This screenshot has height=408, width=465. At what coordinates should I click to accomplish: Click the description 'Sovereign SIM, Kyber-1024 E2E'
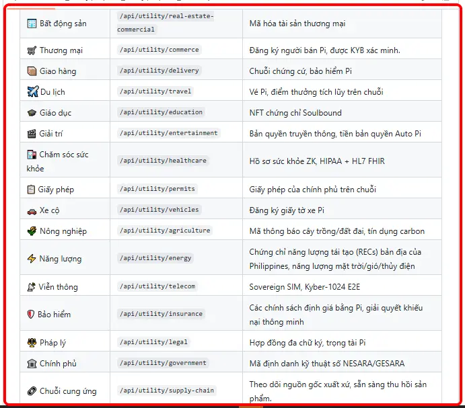pyautogui.click(x=305, y=287)
